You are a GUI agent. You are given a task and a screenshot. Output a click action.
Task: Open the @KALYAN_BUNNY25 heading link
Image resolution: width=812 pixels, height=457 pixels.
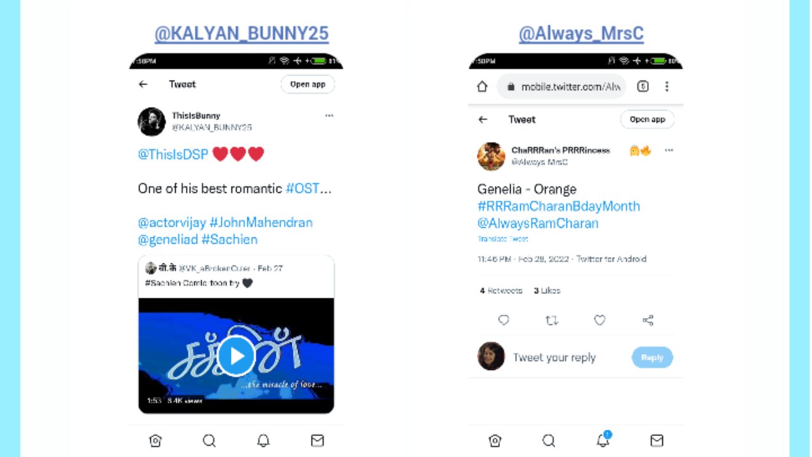click(x=242, y=34)
